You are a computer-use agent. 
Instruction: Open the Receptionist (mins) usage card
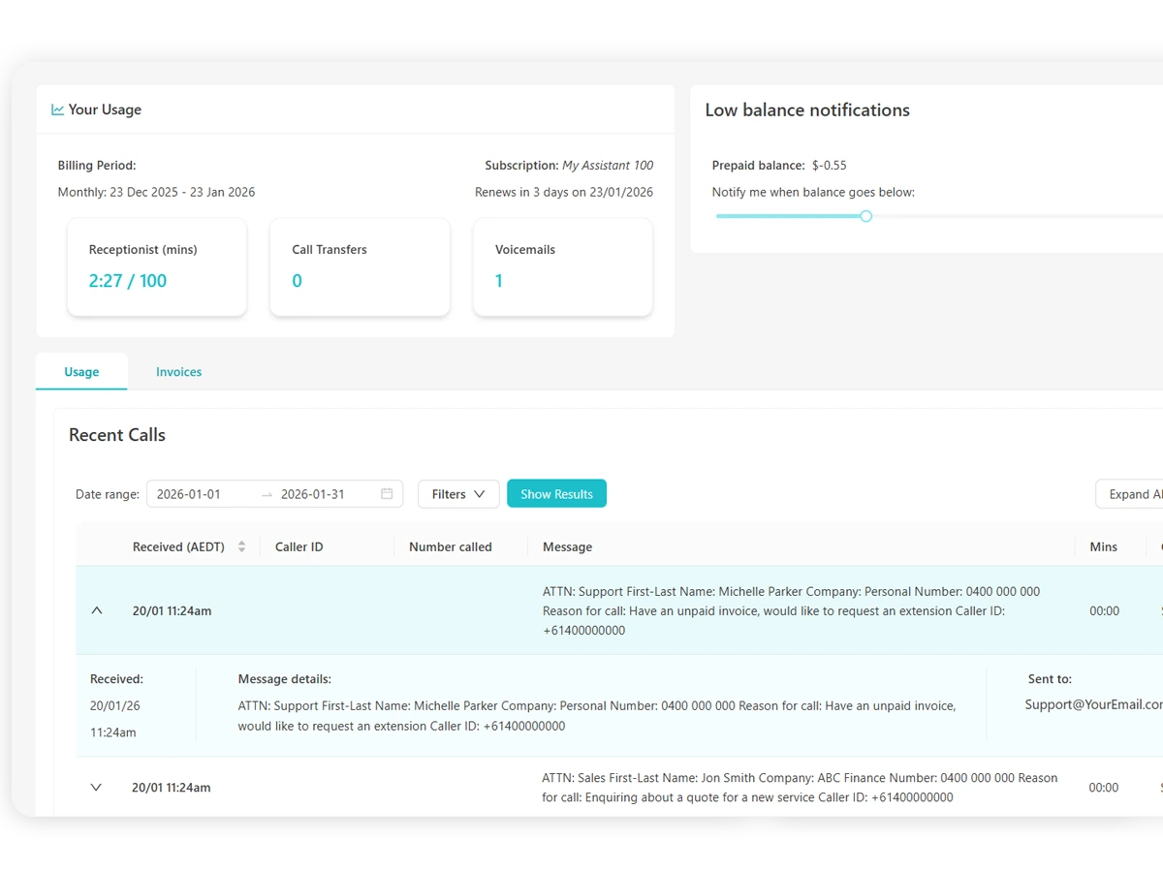(157, 266)
